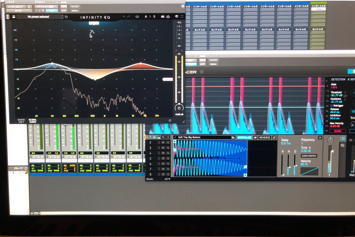Image resolution: width=355 pixels, height=237 pixels.
Task: Toggle the Retrigger option
Action: [x=337, y=105]
